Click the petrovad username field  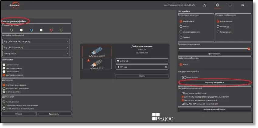point(142,61)
